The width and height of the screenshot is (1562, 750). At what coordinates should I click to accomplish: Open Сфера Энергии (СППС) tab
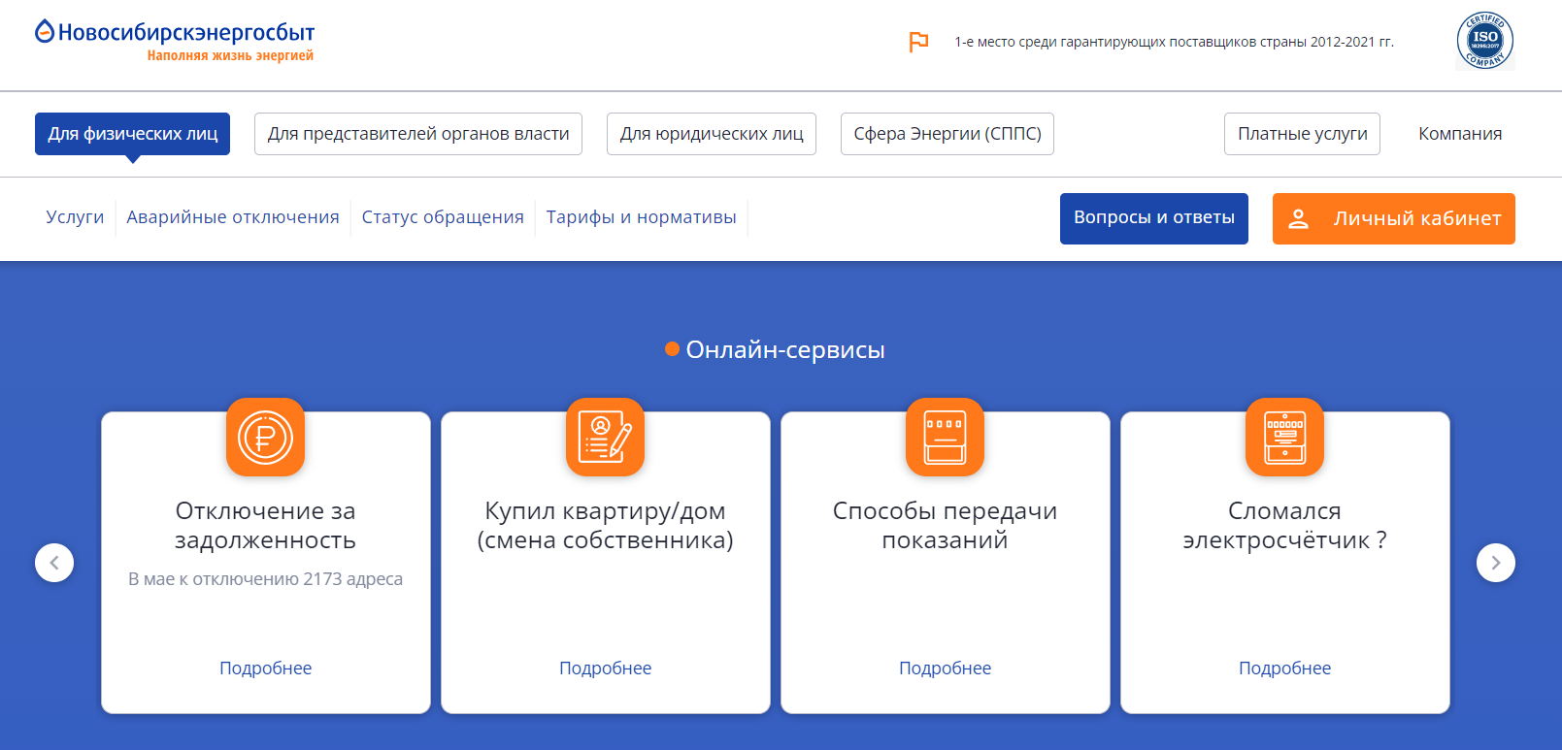tap(947, 134)
